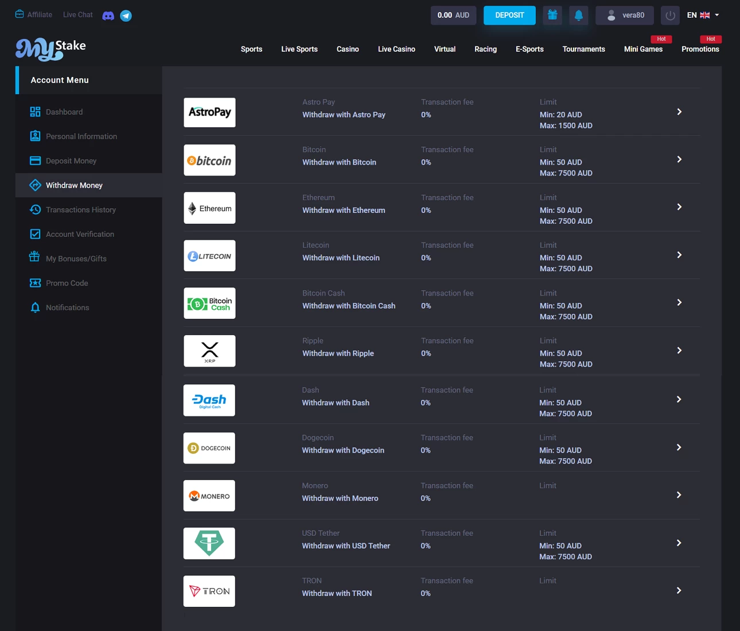
Task: Open the Mini Games menu item
Action: (643, 49)
